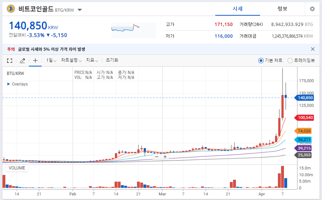
Task: Click the tallest red volume bar
Action: 283,177
